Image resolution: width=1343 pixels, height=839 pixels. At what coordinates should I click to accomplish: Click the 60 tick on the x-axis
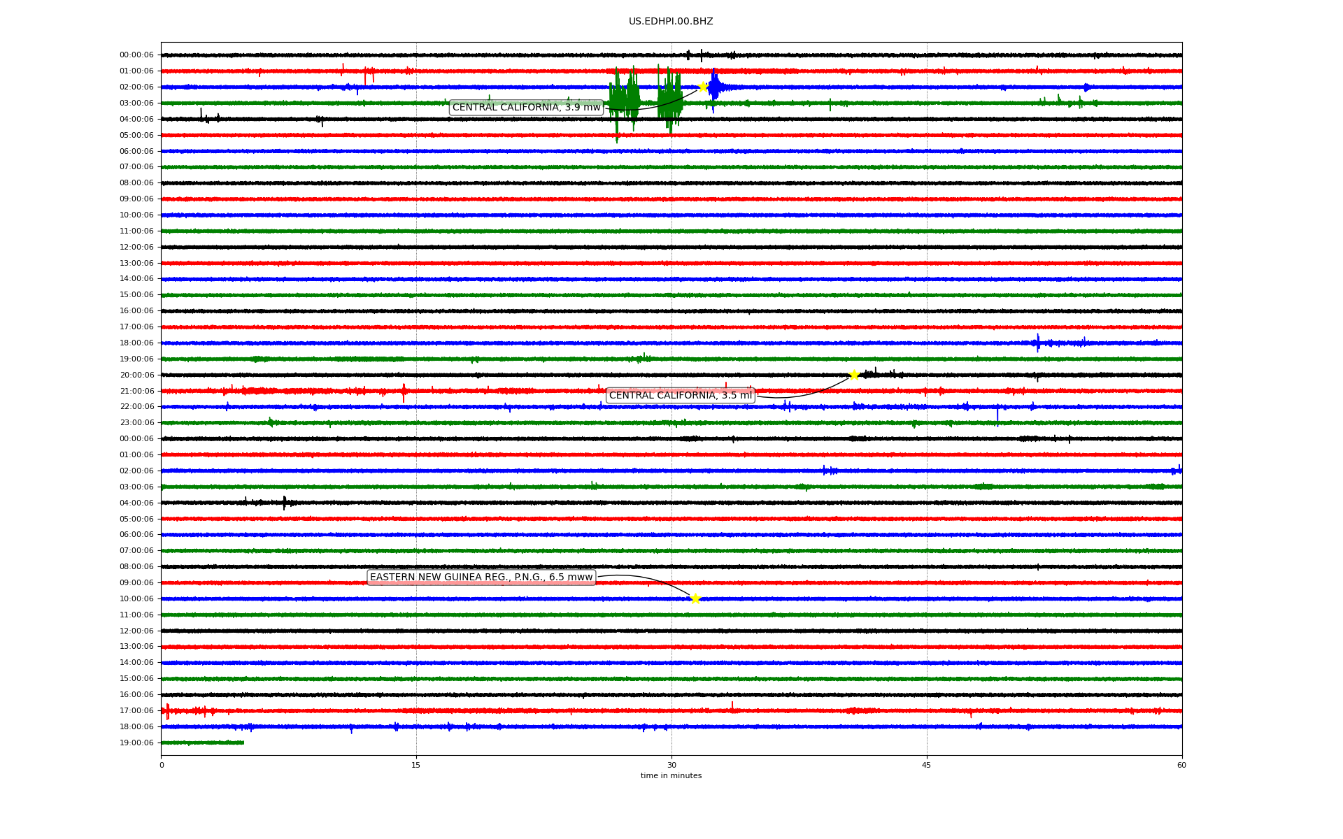tap(1181, 765)
